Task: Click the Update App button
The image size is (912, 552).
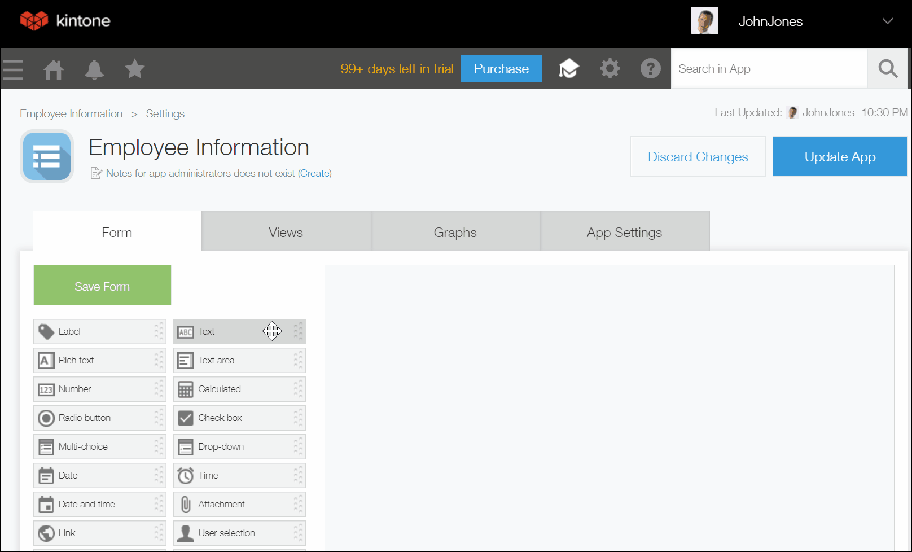Action: point(840,157)
